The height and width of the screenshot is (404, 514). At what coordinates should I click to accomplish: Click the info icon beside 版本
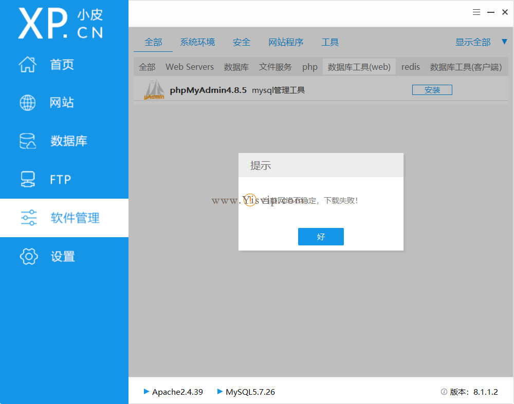point(444,392)
